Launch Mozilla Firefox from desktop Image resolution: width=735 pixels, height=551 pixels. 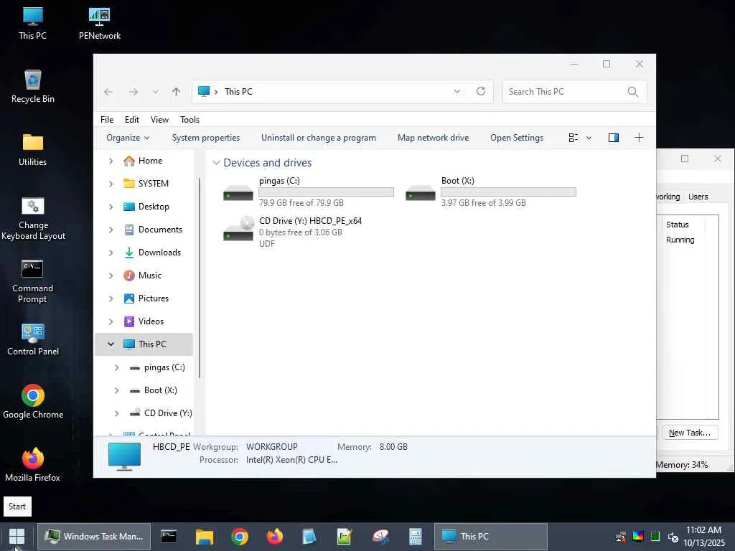click(x=33, y=465)
